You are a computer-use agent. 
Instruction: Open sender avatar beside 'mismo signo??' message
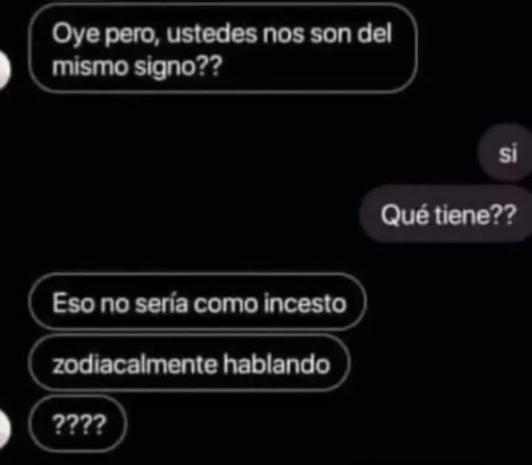point(4,70)
